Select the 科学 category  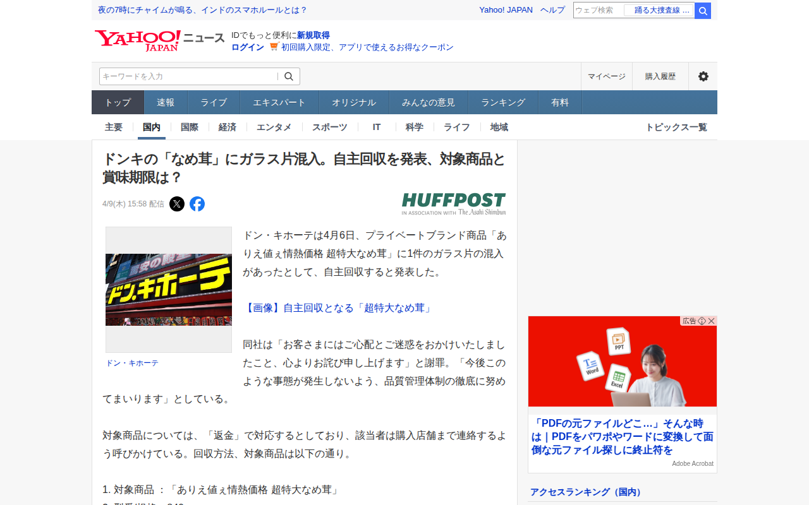coord(415,127)
